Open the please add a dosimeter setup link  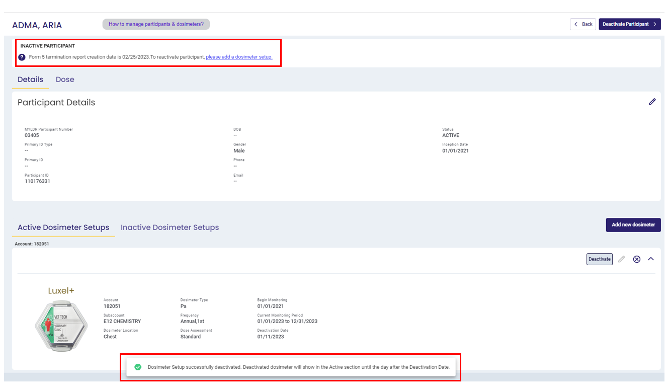[238, 57]
